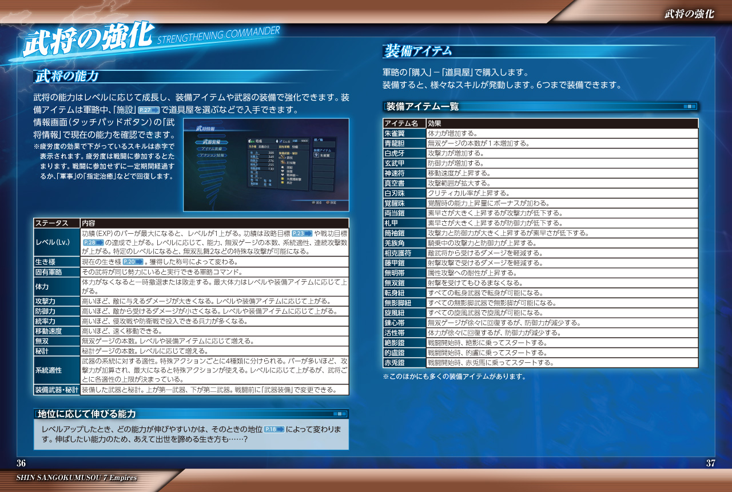Screen dimensions: 732x492
Task: Select the 筒袖鎧 item row
Action: (x=540, y=233)
